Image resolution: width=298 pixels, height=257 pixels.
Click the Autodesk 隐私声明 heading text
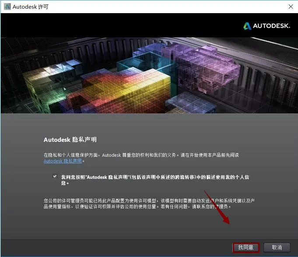point(70,140)
